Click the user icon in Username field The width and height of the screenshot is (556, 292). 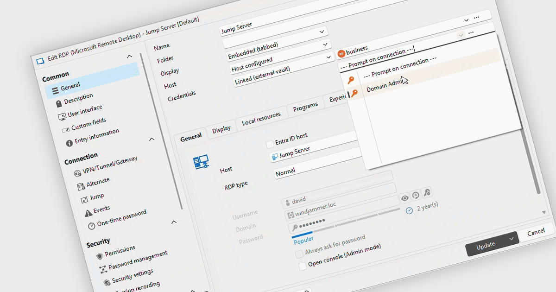coord(288,203)
